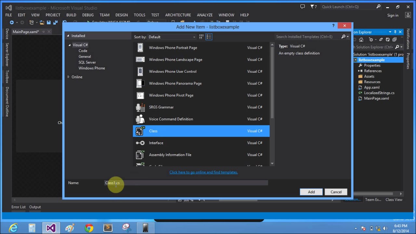The height and width of the screenshot is (234, 416).
Task: Switch to the Class View tab
Action: coord(394,200)
